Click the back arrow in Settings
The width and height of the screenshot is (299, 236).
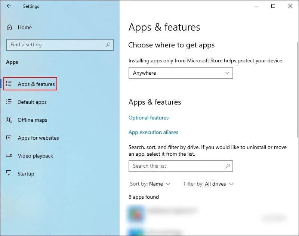tap(9, 6)
